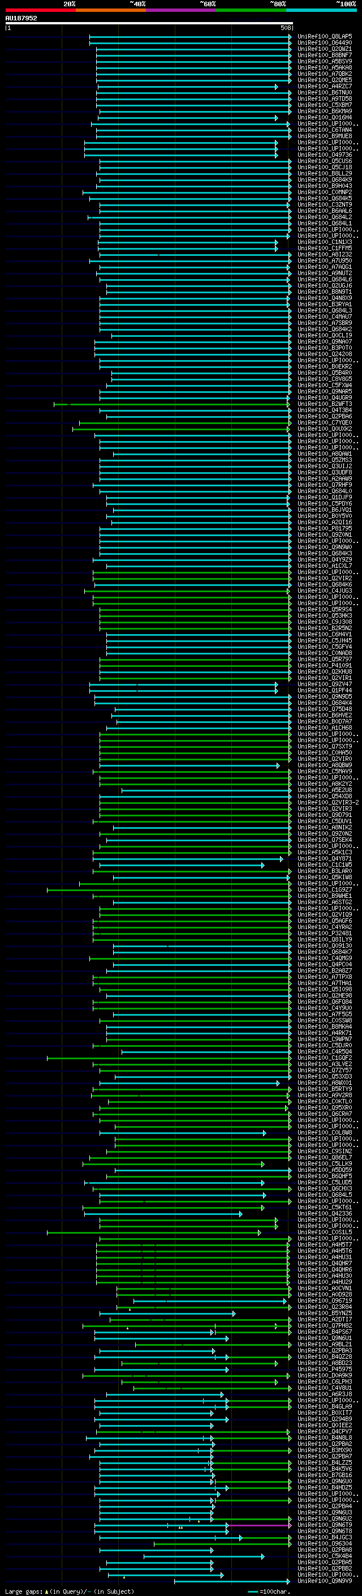Click the UniRef100_Q24208 label

tap(325, 355)
